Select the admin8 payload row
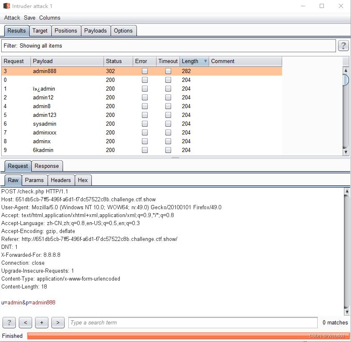This screenshot has width=351, height=342. [142, 106]
